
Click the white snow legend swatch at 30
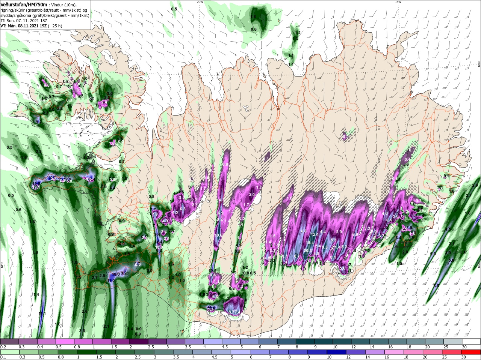472,342
